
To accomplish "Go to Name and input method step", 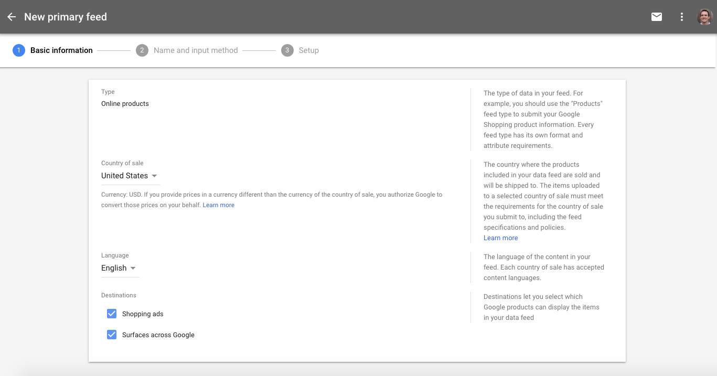I will [x=196, y=50].
